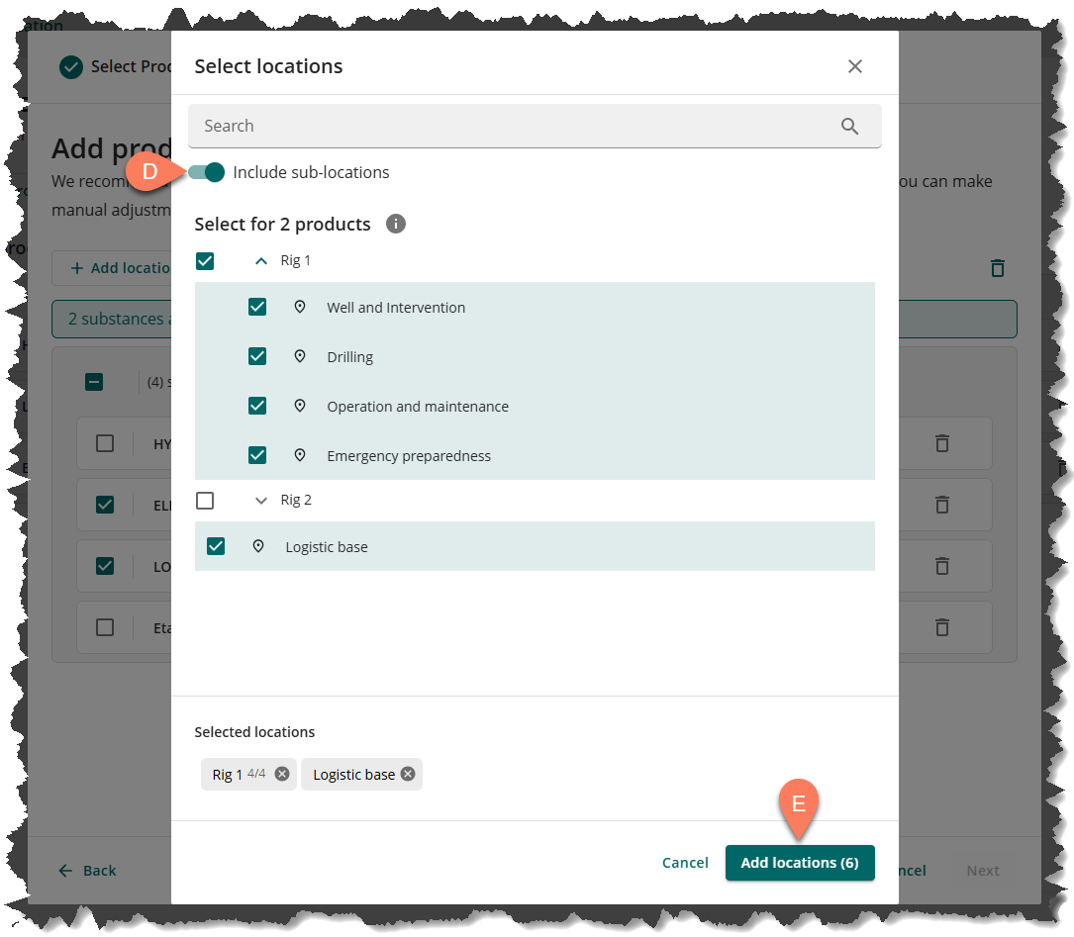Remove Rig 1 chip from selected locations
1074x937 pixels.
tap(282, 775)
